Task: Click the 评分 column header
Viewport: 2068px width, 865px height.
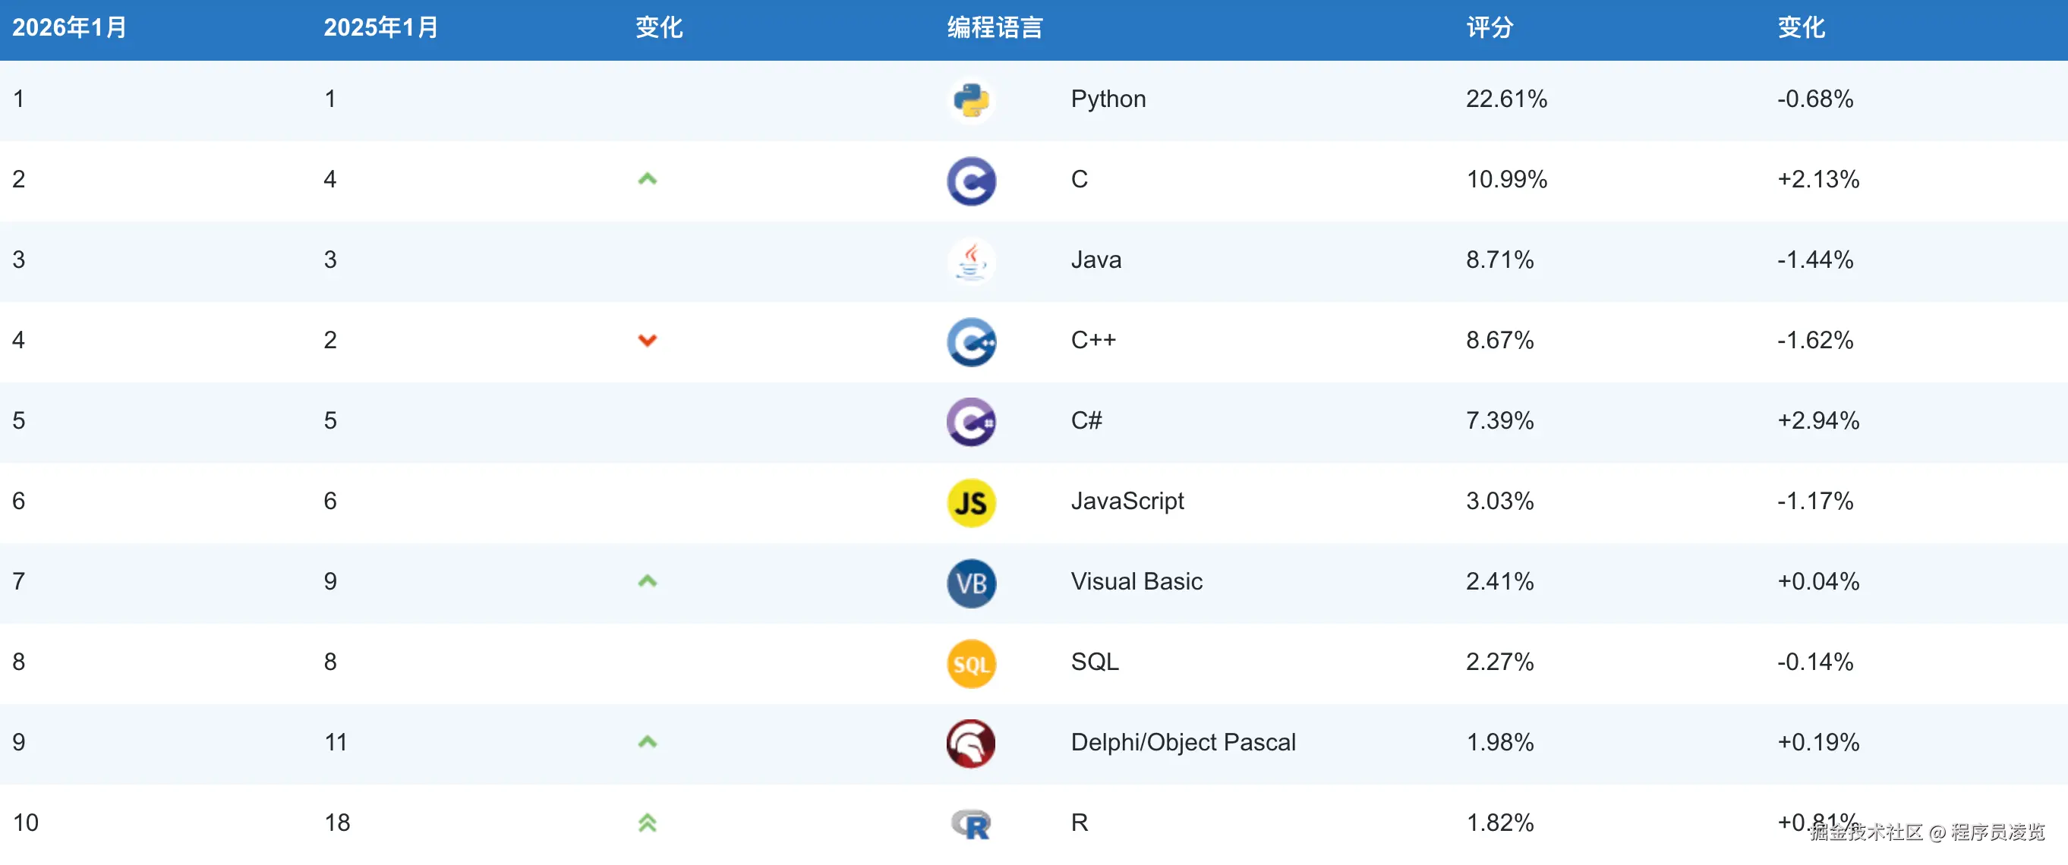Action: click(1490, 28)
